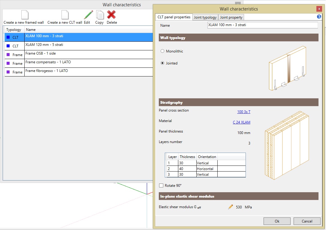326x230 pixels.
Task: Switch to the CLT panel properties tab
Action: [174, 17]
